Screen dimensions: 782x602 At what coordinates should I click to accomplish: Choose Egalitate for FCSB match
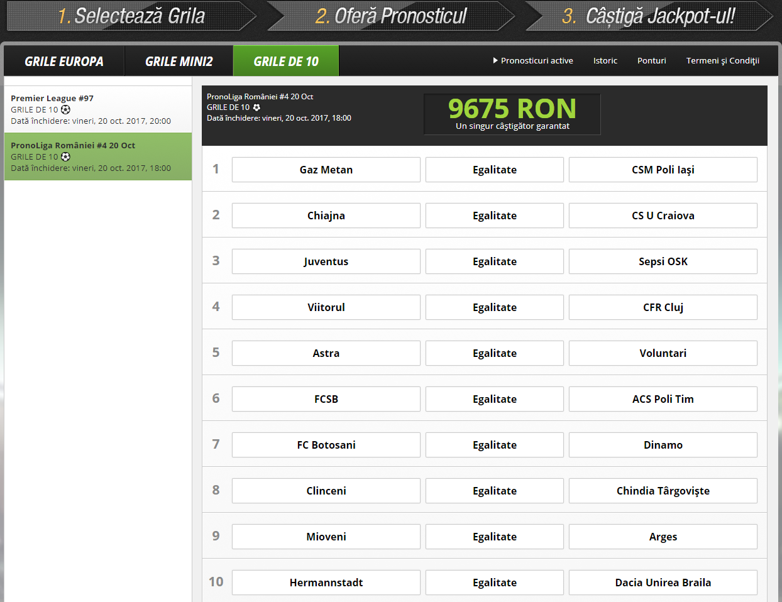(495, 399)
